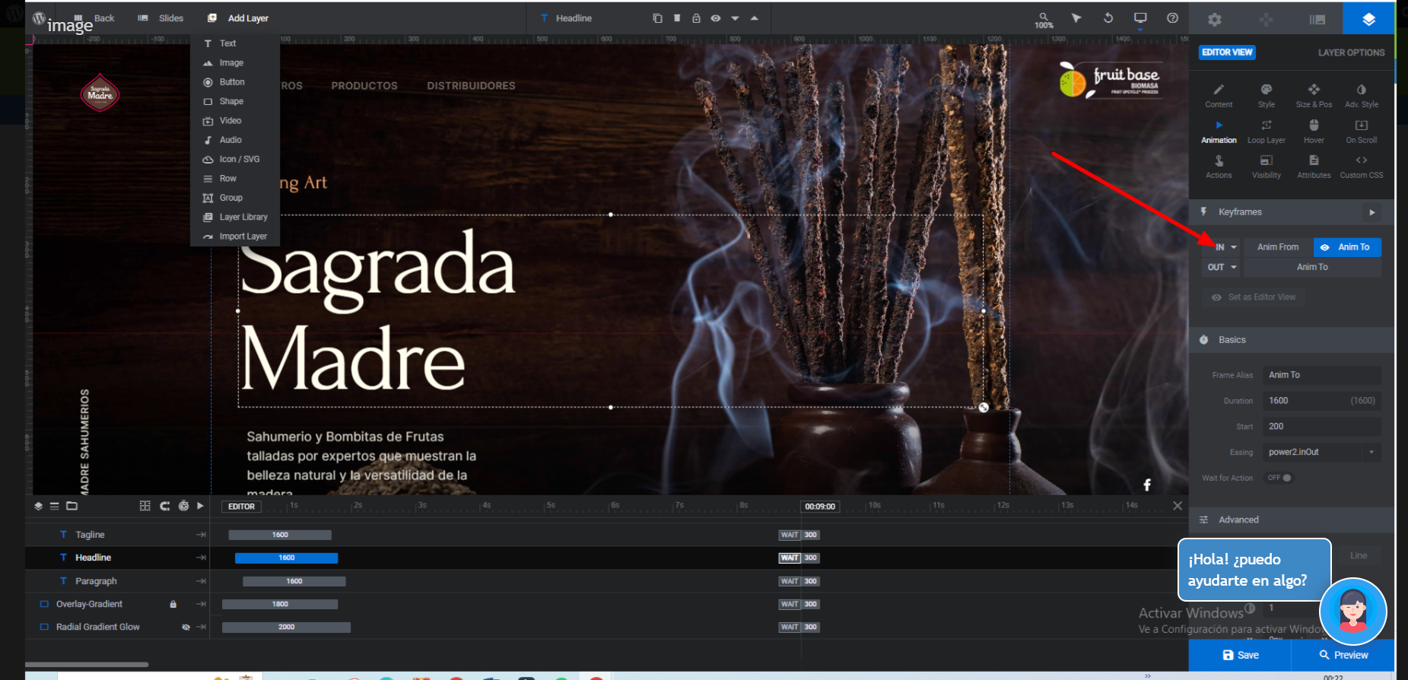This screenshot has width=1408, height=680.
Task: Open navigation options tab
Action: click(x=1266, y=19)
